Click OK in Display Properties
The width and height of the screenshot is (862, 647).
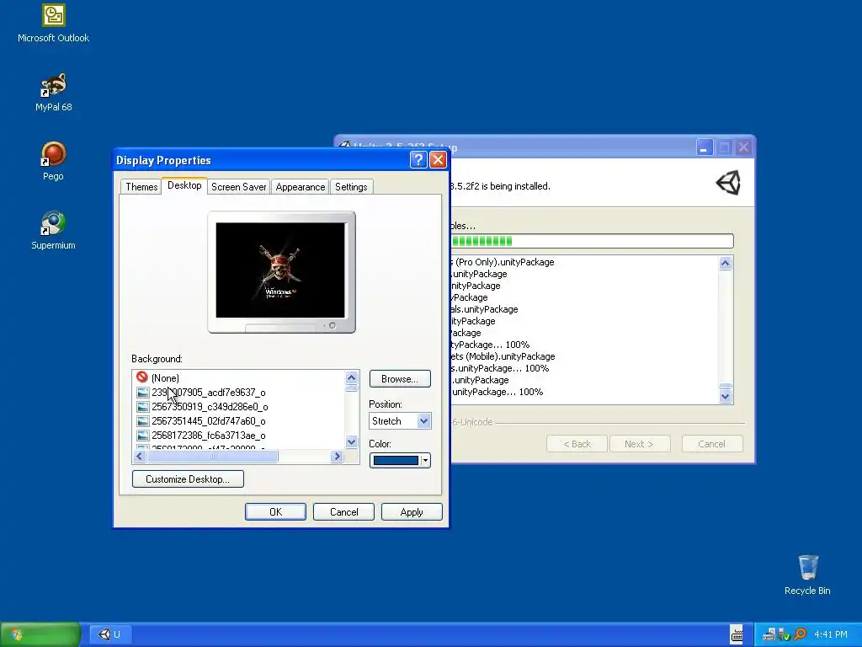point(275,511)
